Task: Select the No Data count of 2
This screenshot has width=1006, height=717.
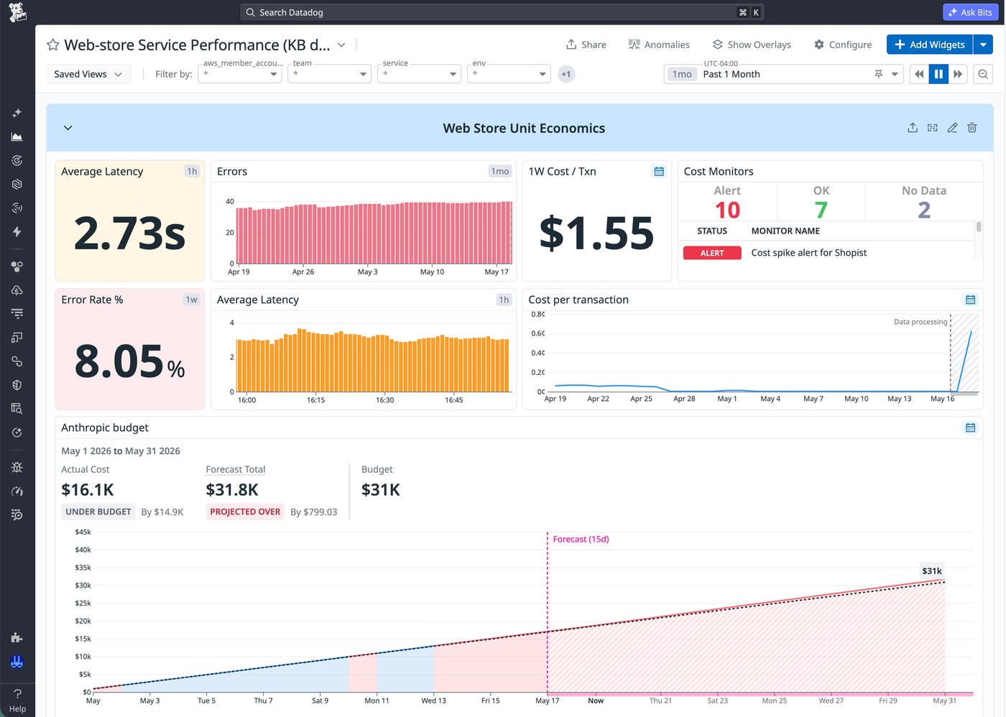Action: 924,210
